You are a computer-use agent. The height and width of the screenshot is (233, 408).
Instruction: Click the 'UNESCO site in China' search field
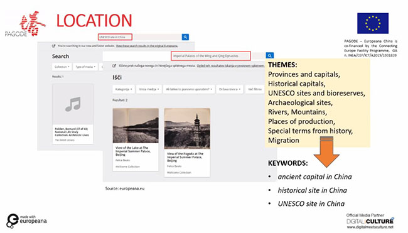click(x=115, y=37)
